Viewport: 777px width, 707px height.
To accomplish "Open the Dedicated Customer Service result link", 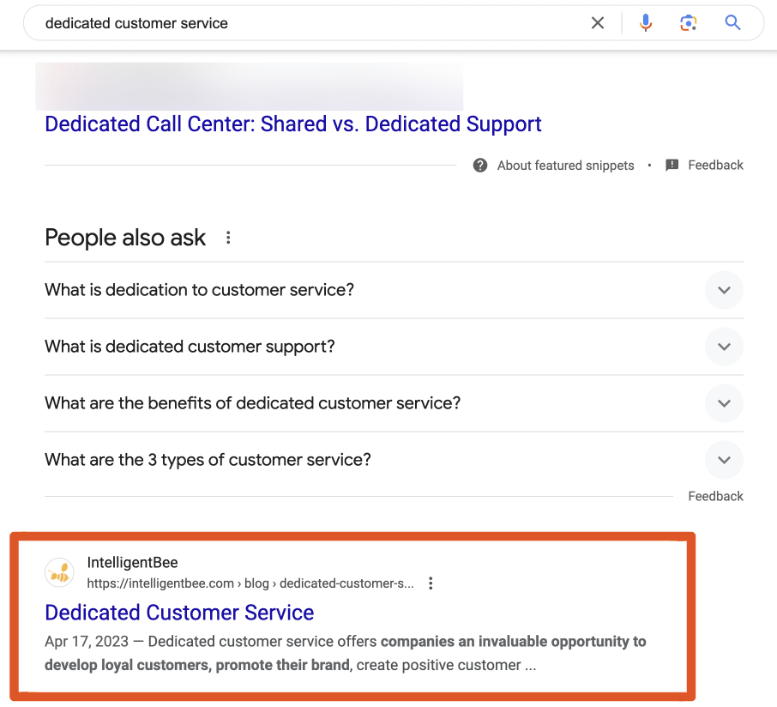I will tap(179, 613).
